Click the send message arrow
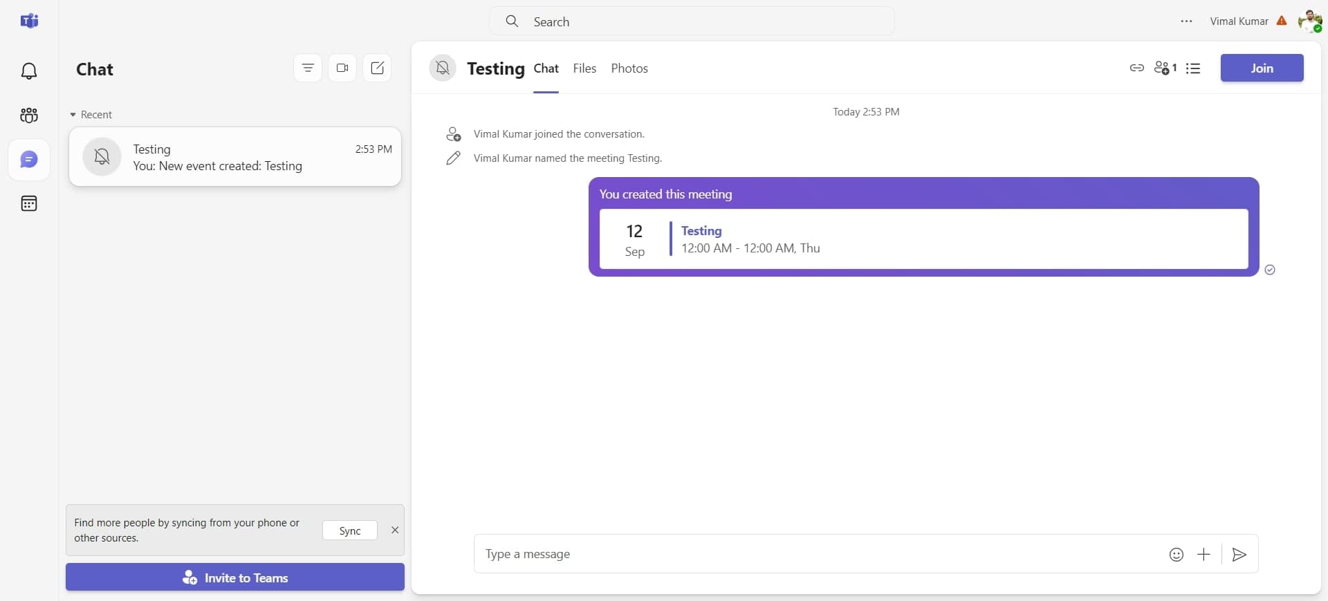Viewport: 1328px width, 601px height. pyautogui.click(x=1239, y=554)
